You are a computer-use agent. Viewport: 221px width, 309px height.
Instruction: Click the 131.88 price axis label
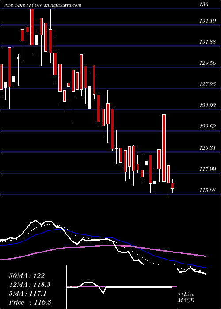tap(207, 42)
